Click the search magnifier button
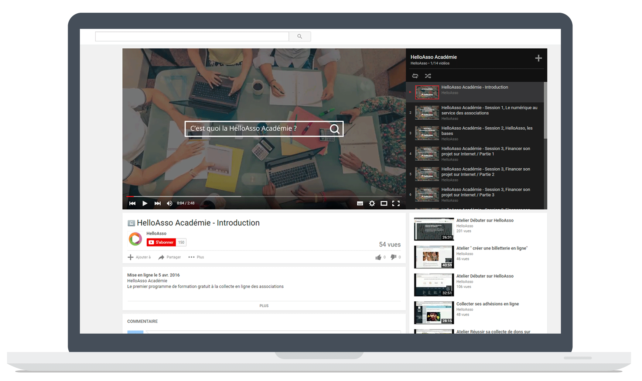 point(300,36)
